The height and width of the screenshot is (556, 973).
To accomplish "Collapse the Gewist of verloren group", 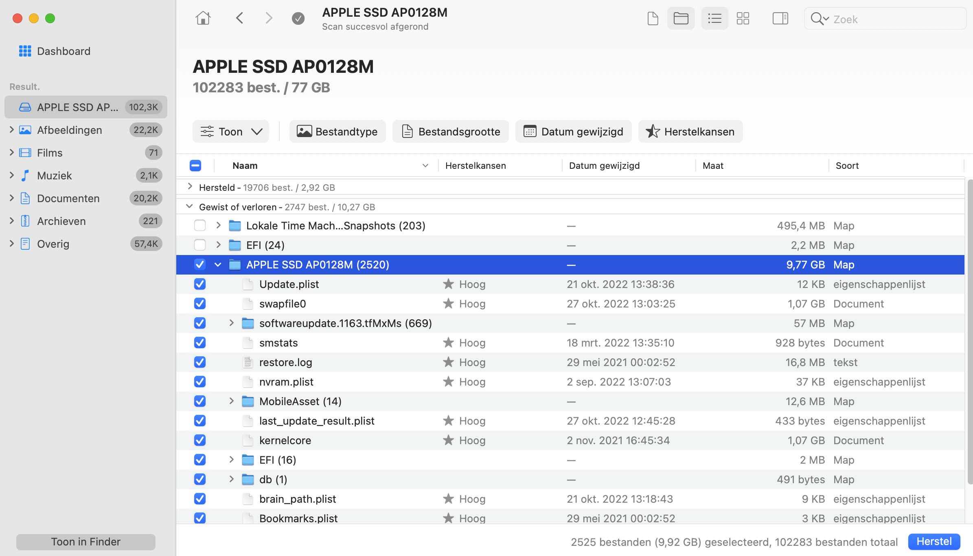I will (x=189, y=206).
